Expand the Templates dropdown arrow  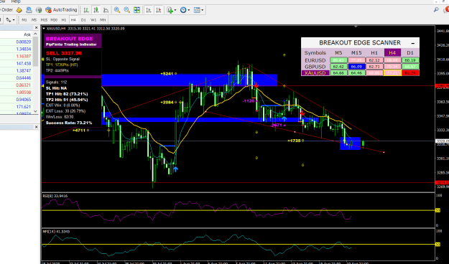[202, 10]
